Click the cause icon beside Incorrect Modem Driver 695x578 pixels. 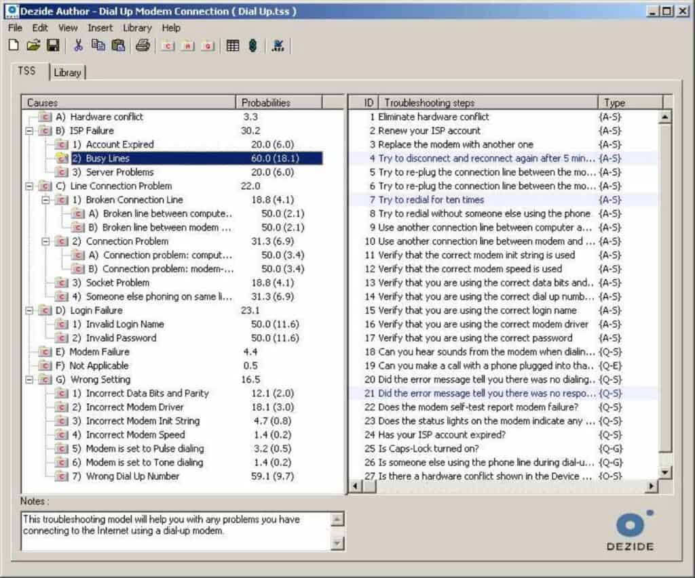point(62,407)
